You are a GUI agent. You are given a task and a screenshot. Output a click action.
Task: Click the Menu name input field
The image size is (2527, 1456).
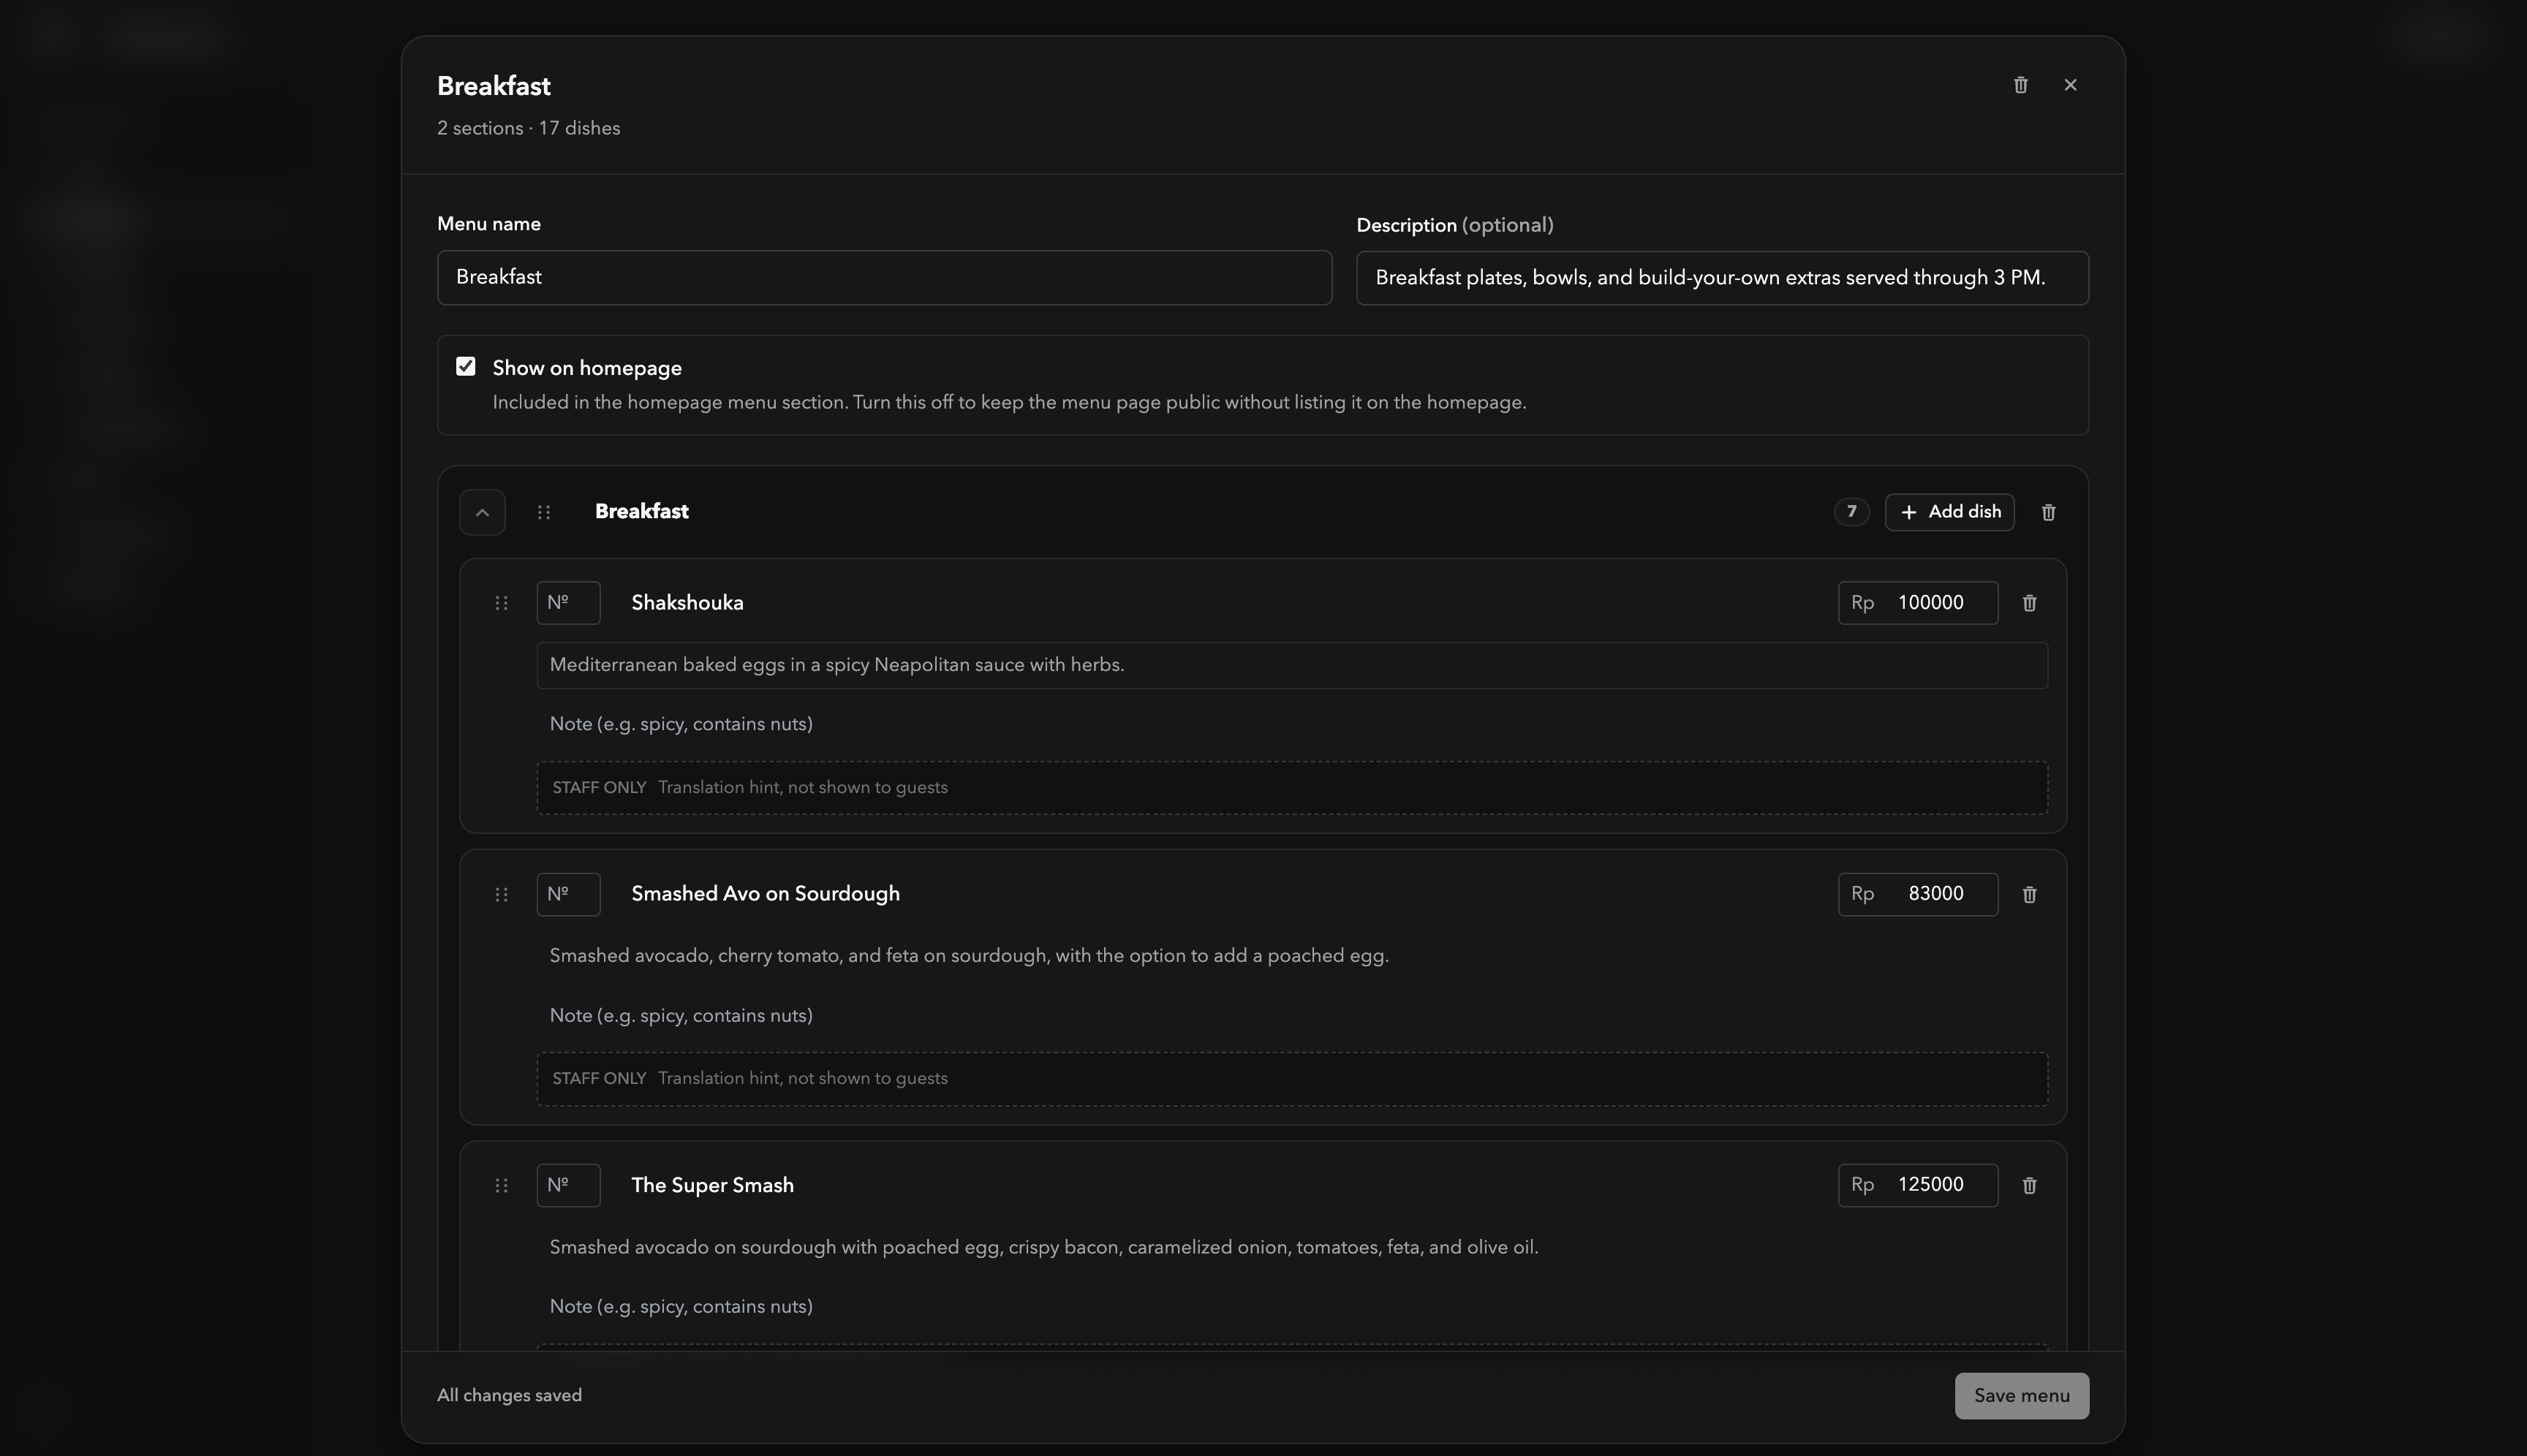(884, 277)
